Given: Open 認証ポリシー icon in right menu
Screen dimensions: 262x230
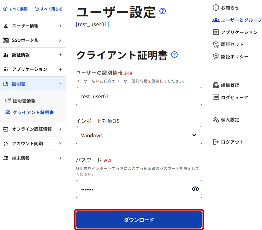Looking at the screenshot, I should tap(216, 56).
